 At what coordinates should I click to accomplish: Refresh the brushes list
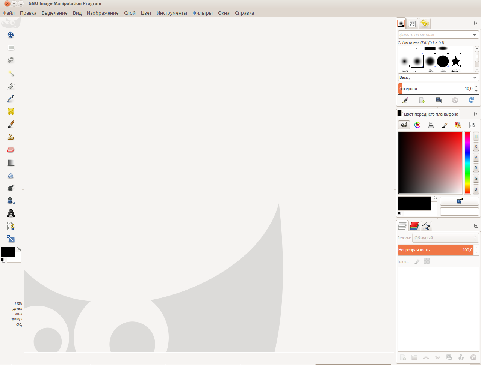pos(472,100)
